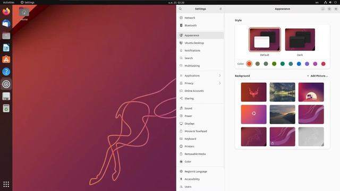This screenshot has width=340, height=191.
Task: Set the mountain lake wallpaper
Action: coord(282,92)
